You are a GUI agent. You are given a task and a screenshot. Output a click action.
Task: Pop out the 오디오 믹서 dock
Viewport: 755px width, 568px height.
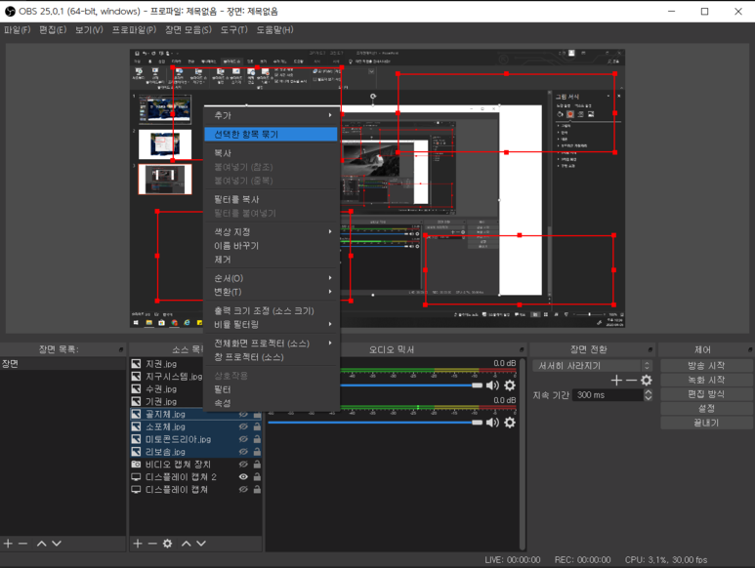[522, 349]
